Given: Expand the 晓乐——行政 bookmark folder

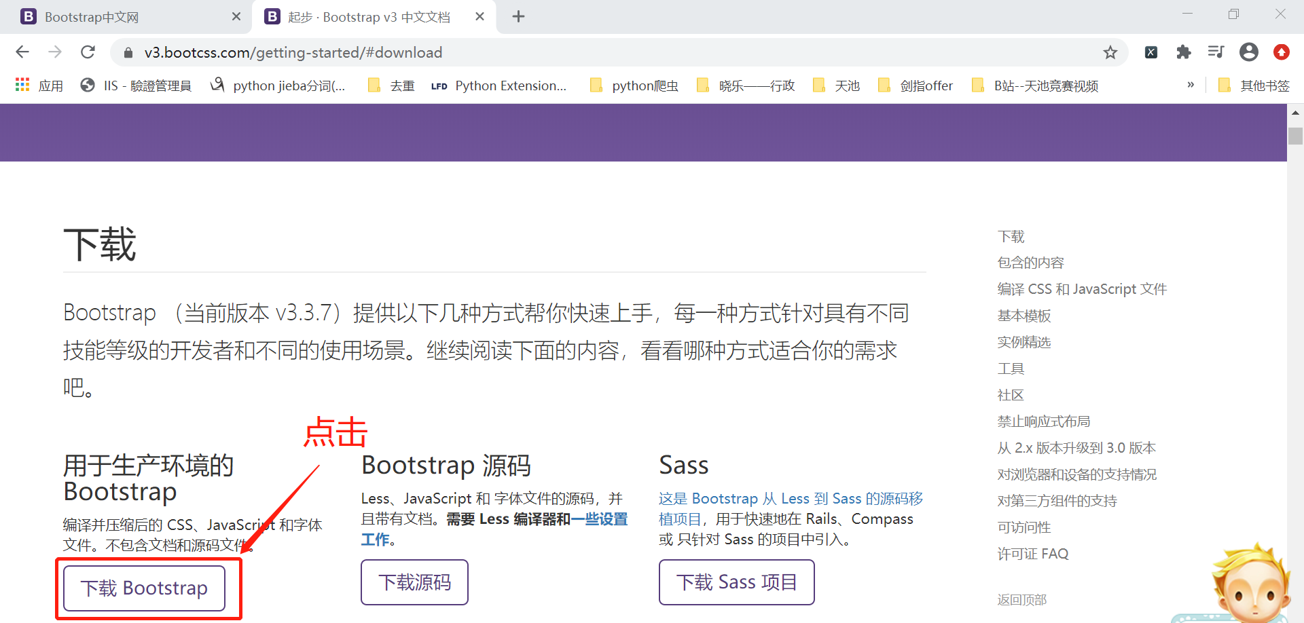Looking at the screenshot, I should (746, 86).
